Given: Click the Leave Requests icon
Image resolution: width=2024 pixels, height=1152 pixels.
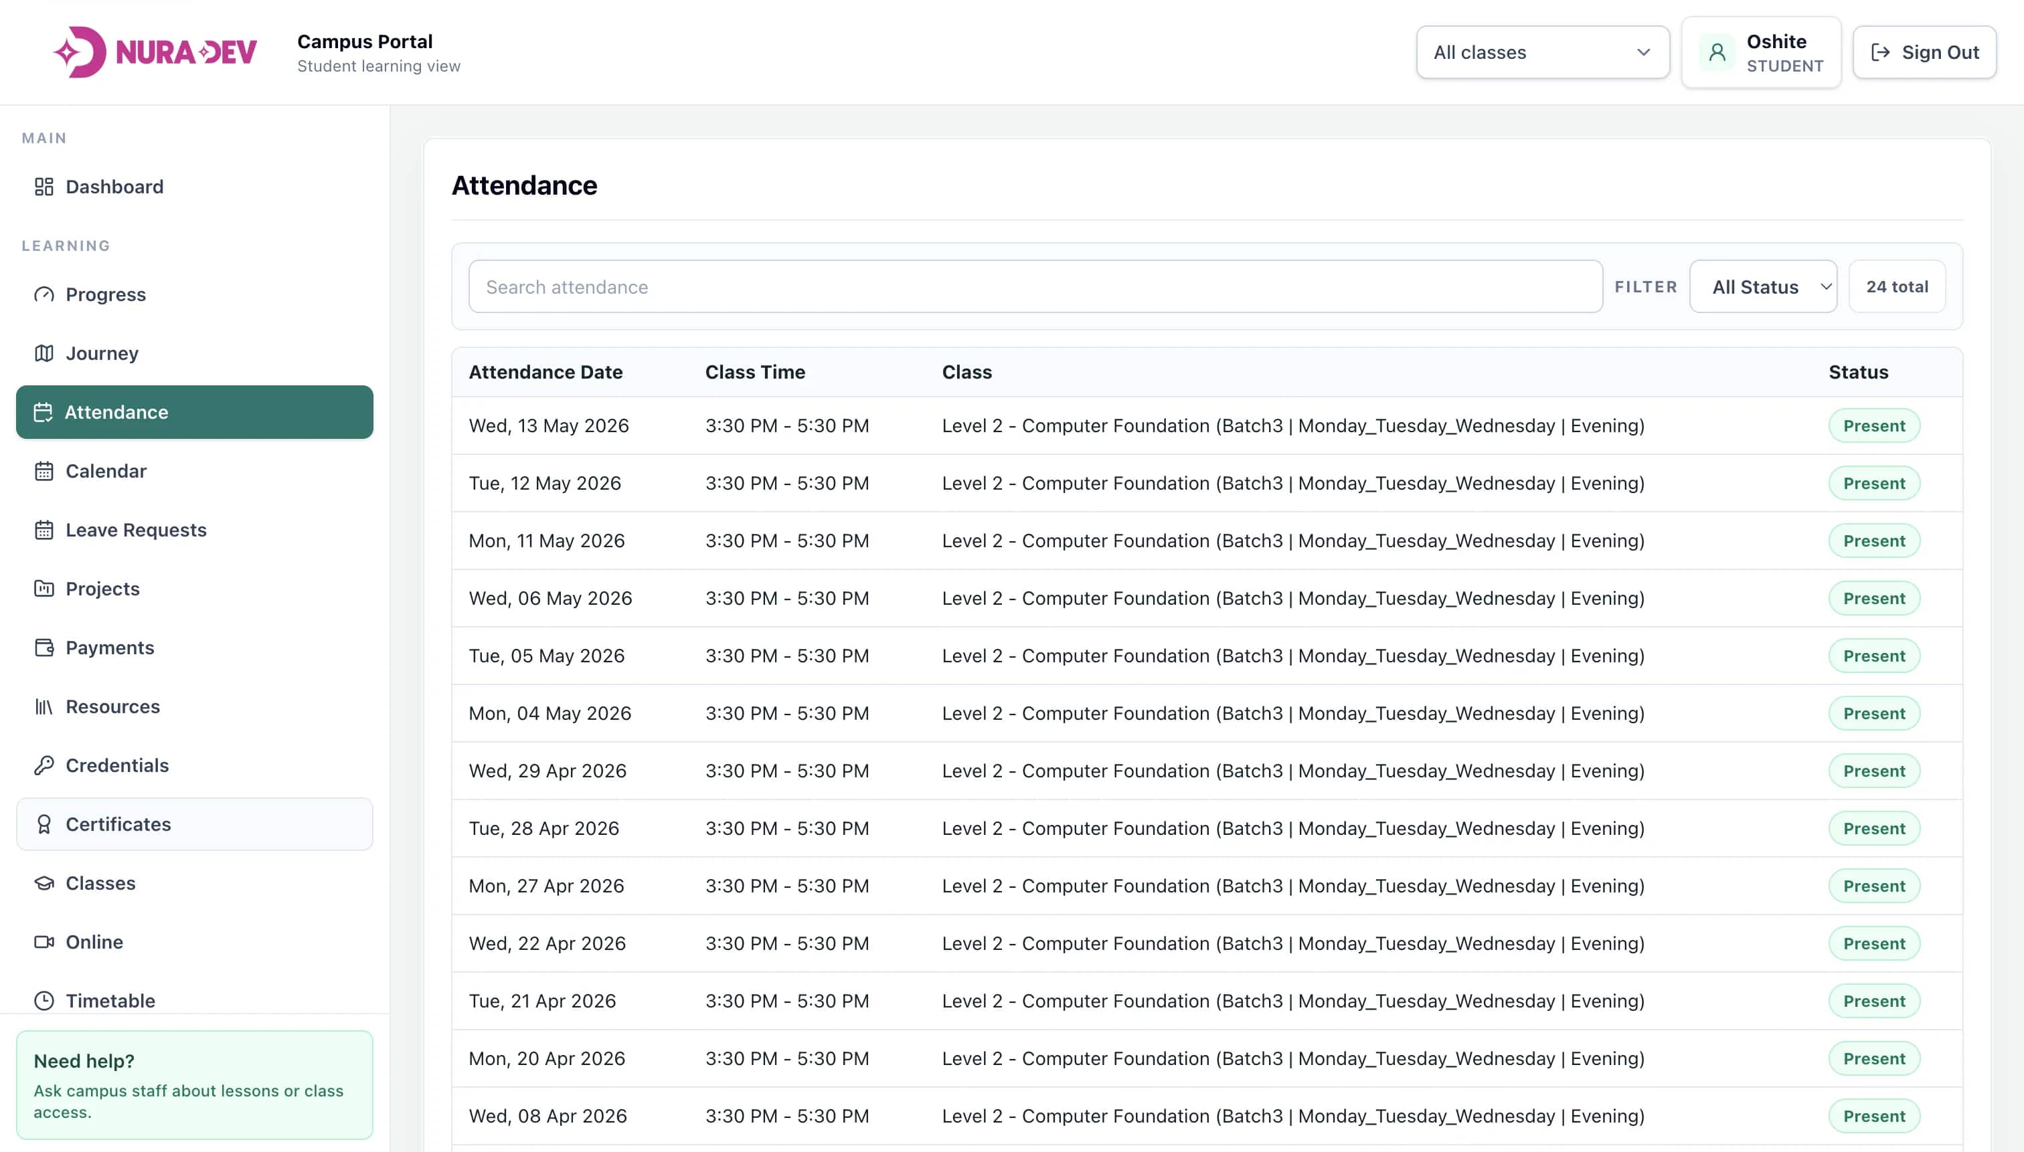Looking at the screenshot, I should pos(44,530).
